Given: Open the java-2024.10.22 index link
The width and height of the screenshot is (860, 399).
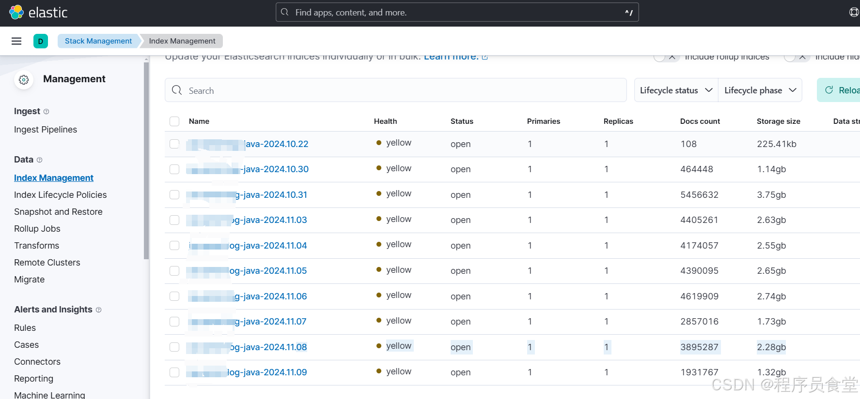Looking at the screenshot, I should pos(248,144).
